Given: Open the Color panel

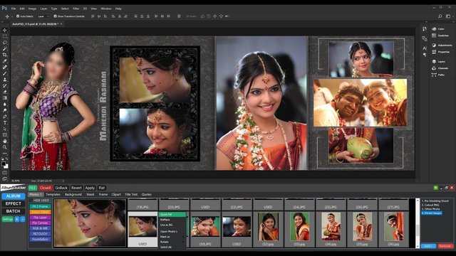Looking at the screenshot, I should coord(438,28).
